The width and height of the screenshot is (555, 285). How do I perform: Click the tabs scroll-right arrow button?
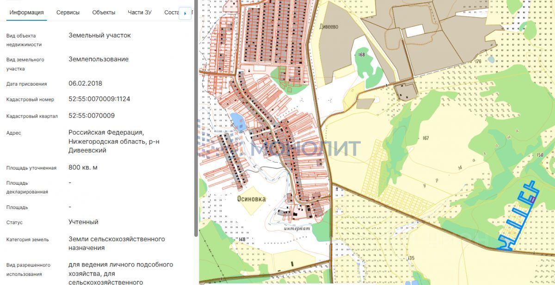point(185,13)
